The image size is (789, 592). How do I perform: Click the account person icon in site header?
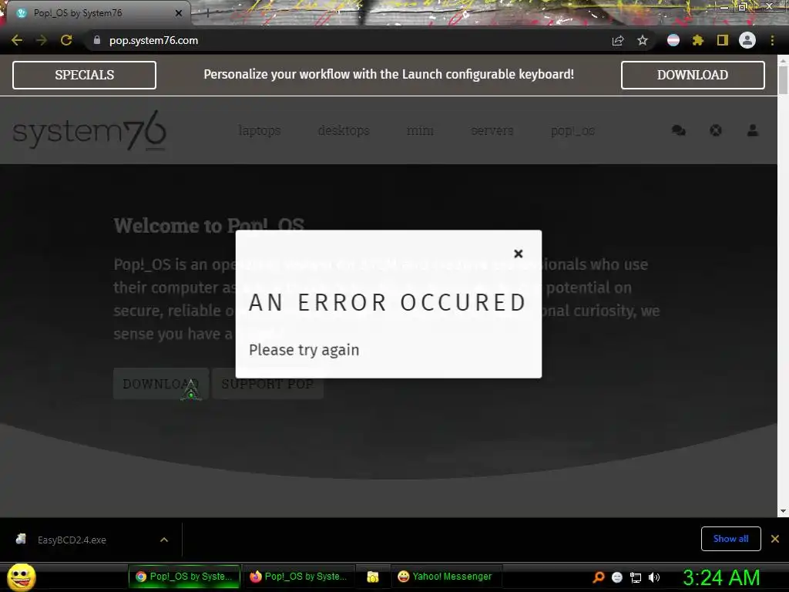(753, 131)
